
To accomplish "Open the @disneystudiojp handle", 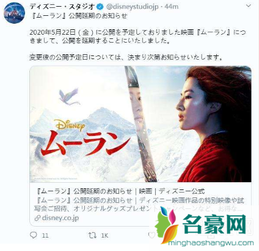I will pos(132,7).
